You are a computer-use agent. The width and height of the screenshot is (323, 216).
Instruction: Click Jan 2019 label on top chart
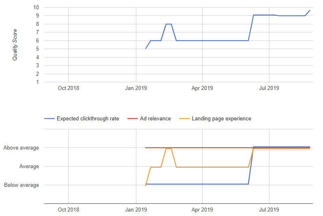pos(135,88)
